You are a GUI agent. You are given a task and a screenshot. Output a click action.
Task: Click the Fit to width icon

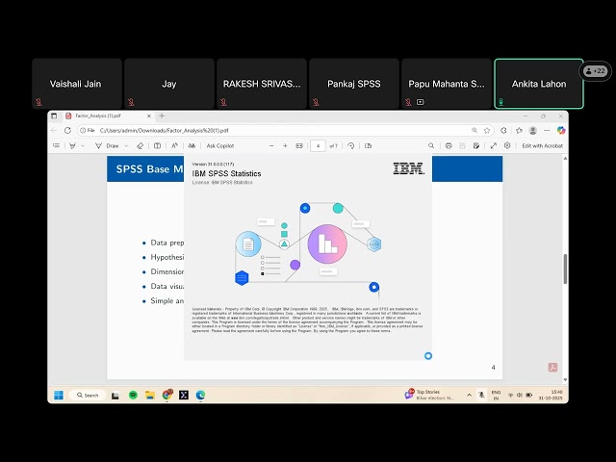pos(299,145)
